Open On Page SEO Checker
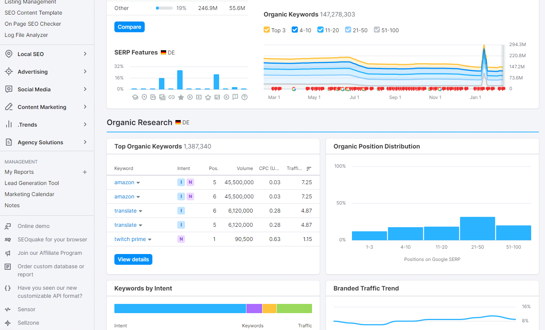This screenshot has width=545, height=330. coord(33,24)
